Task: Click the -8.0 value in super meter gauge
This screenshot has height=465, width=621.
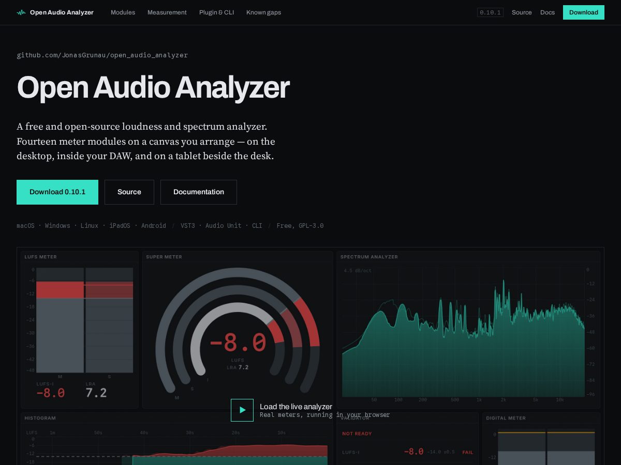Action: point(238,342)
